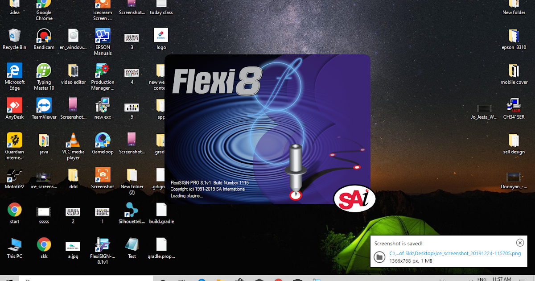Dismiss the Screenshot is saved notification
Viewport: 535px width, 281px height.
coord(520,242)
